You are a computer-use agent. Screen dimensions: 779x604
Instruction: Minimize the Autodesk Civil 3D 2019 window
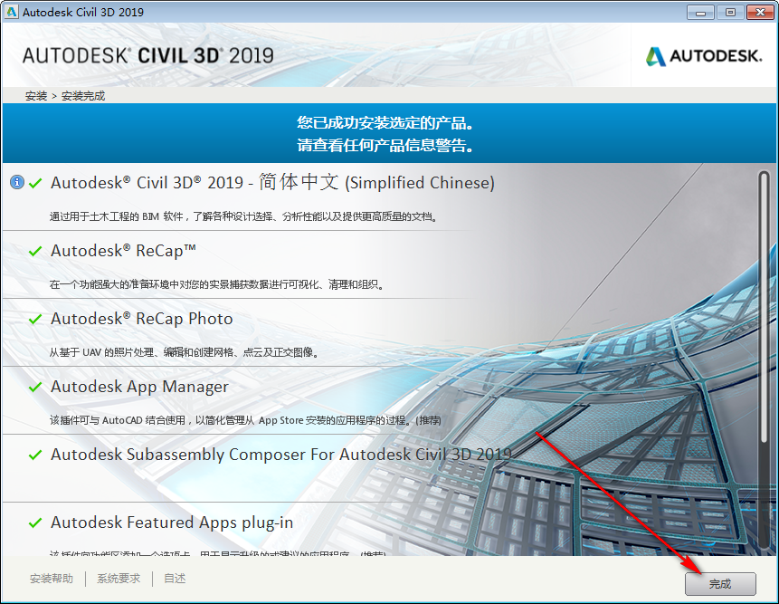[x=700, y=13]
